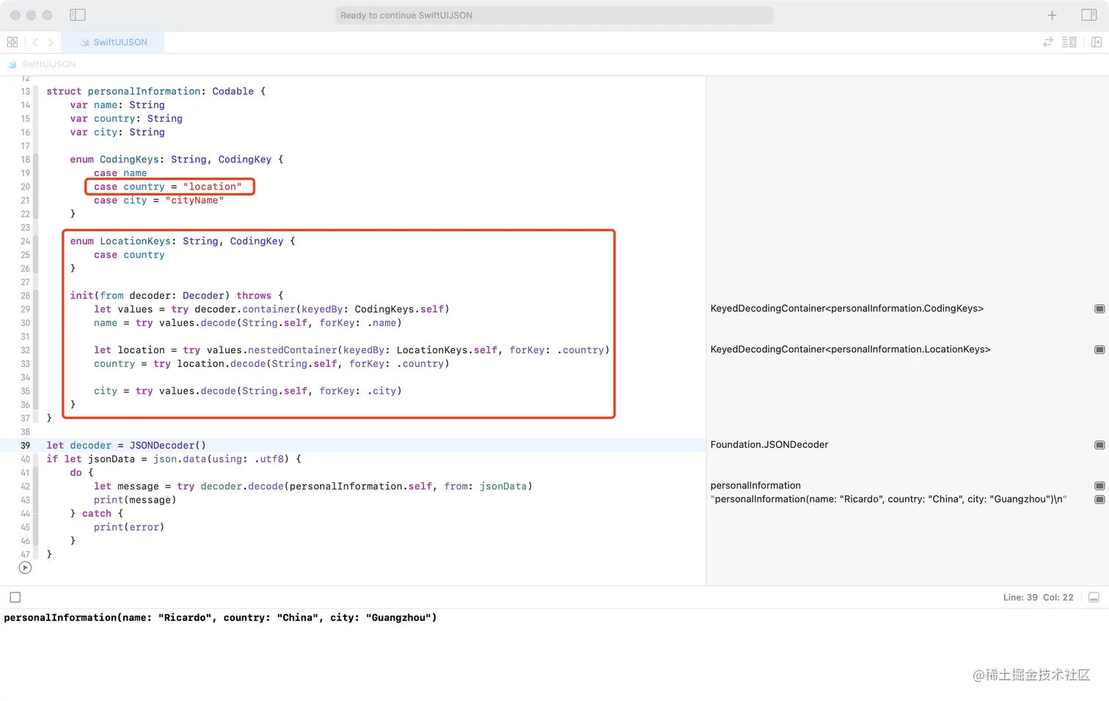Toggle the debug area square button
This screenshot has height=701, width=1109.
[x=15, y=598]
